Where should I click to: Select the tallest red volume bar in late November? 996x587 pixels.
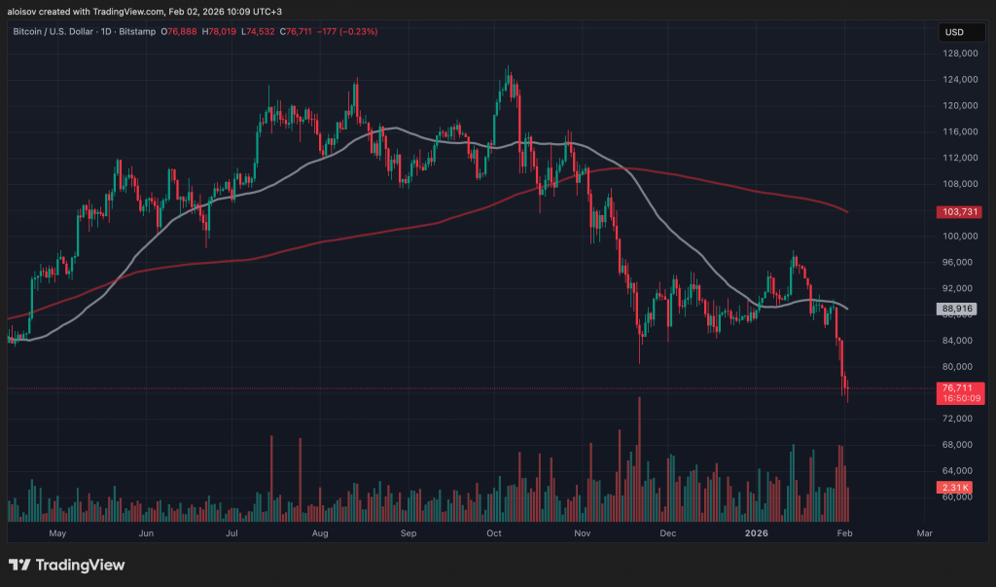click(x=639, y=458)
